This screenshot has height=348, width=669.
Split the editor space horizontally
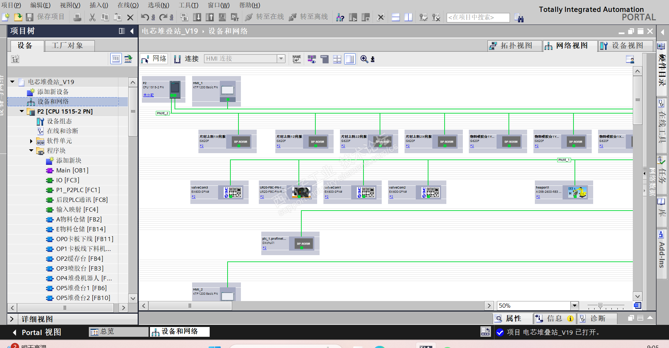396,17
